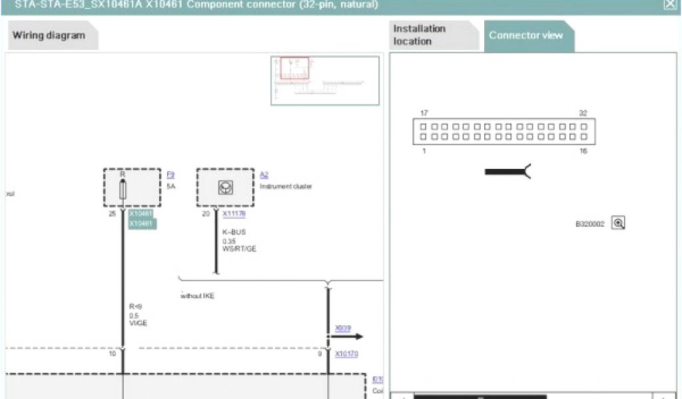Click the connector view horizontal scrollbar thumb

pos(480,396)
